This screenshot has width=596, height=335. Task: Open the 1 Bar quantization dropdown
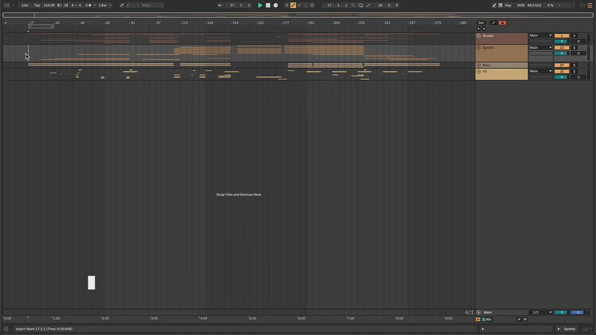(104, 5)
